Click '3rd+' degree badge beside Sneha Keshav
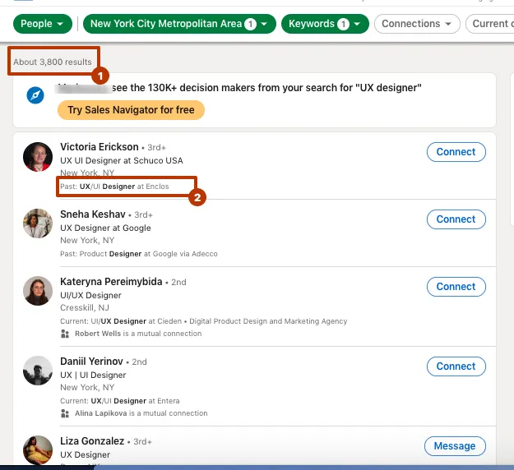 (143, 215)
